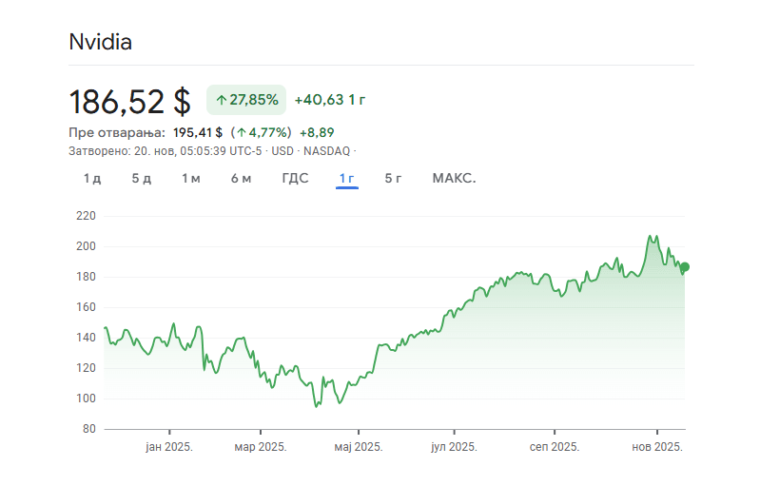Click the 186,52 $ price value
Image resolution: width=760 pixels, height=486 pixels.
pos(130,102)
